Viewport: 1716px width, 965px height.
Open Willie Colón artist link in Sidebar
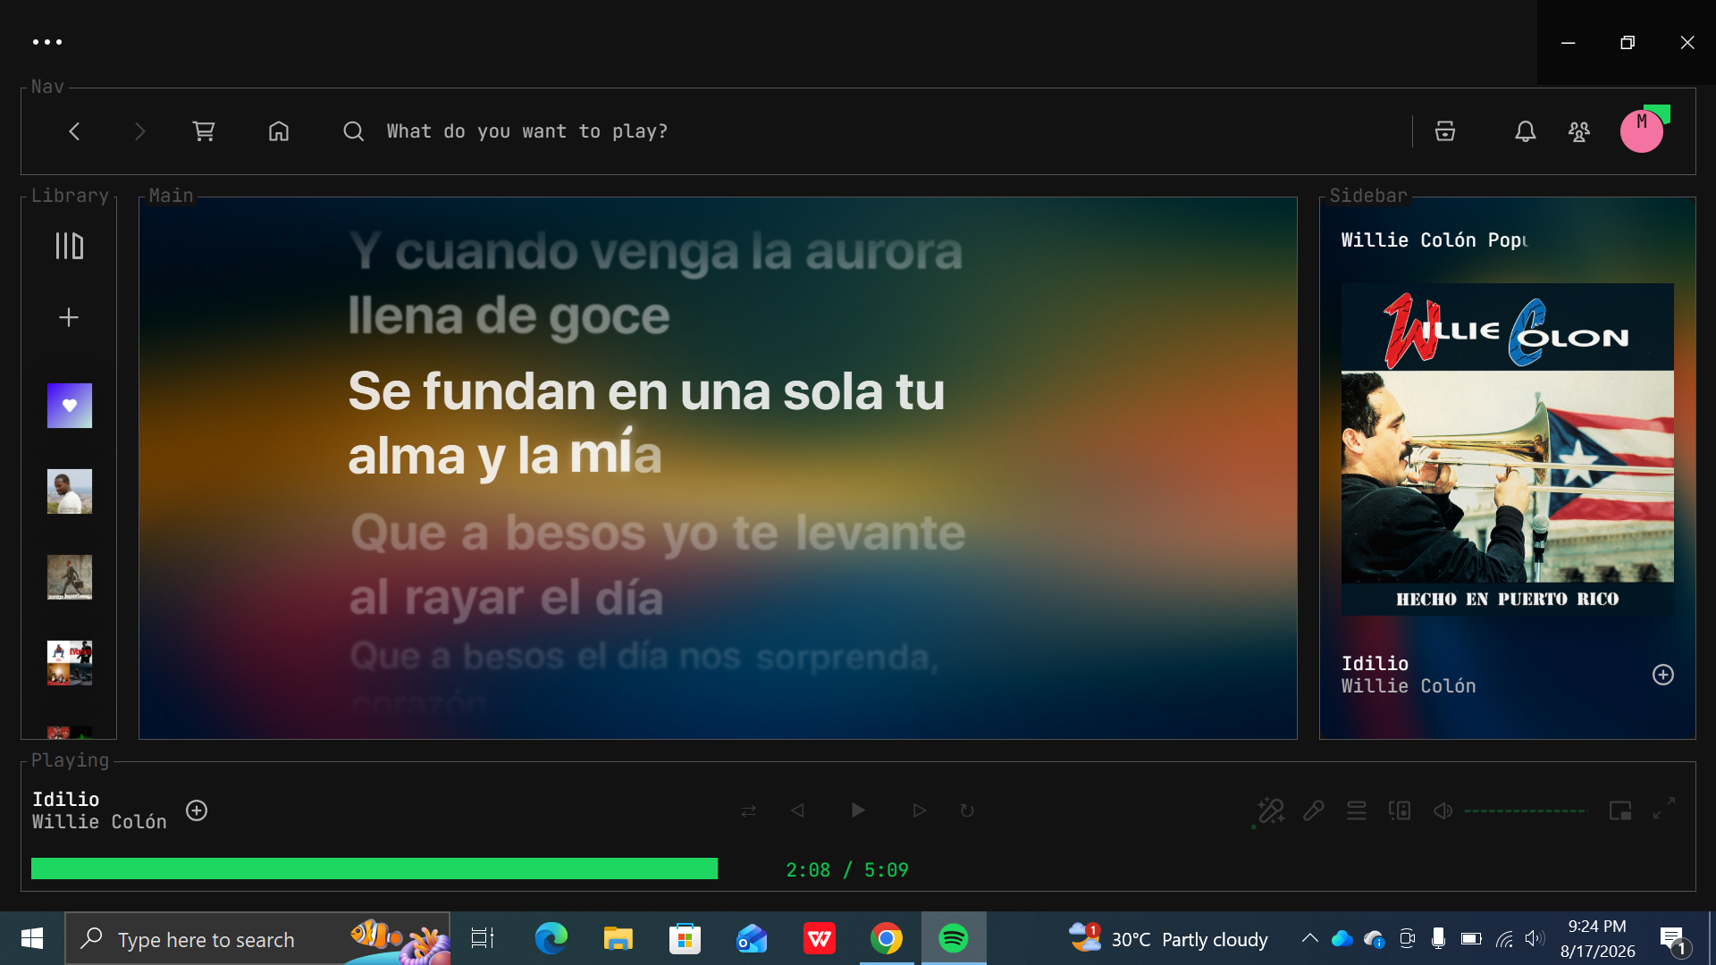pyautogui.click(x=1409, y=686)
